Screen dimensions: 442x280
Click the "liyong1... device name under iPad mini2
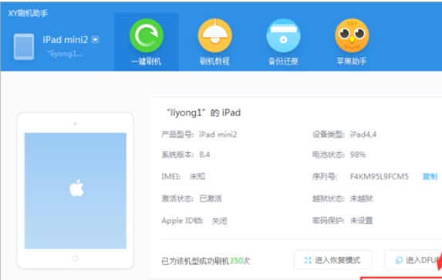(65, 54)
